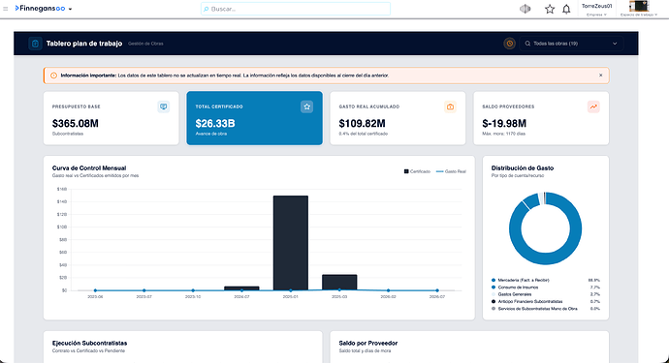Click the magnifier icon in obras selector
This screenshot has width=669, height=363.
pos(527,44)
